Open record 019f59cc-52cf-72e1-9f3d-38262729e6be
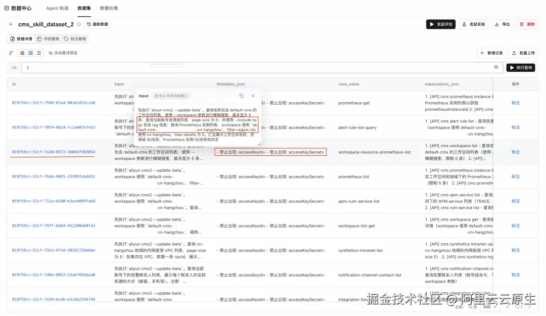Viewport: 546px width, 316px height. click(54, 250)
